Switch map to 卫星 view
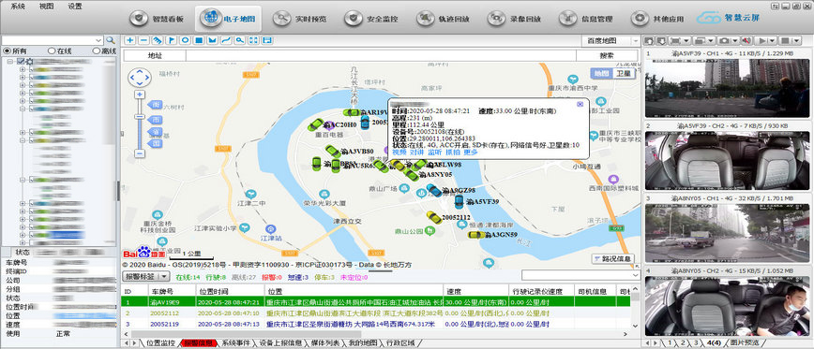This screenshot has height=349, width=814. pos(625,74)
